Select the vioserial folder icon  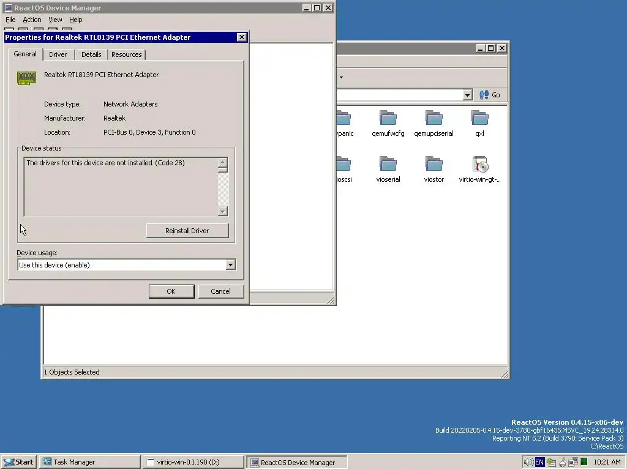coord(388,164)
